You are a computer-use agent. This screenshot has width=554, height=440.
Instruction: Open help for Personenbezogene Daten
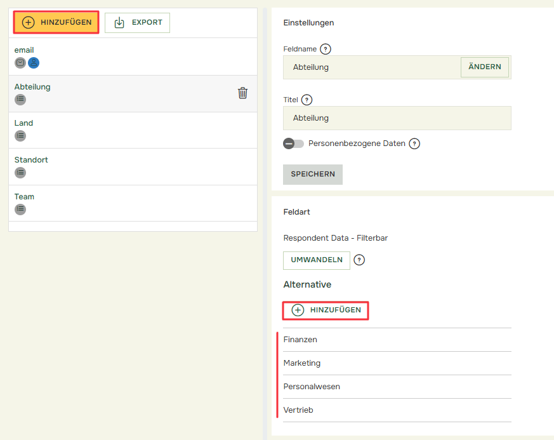click(414, 143)
